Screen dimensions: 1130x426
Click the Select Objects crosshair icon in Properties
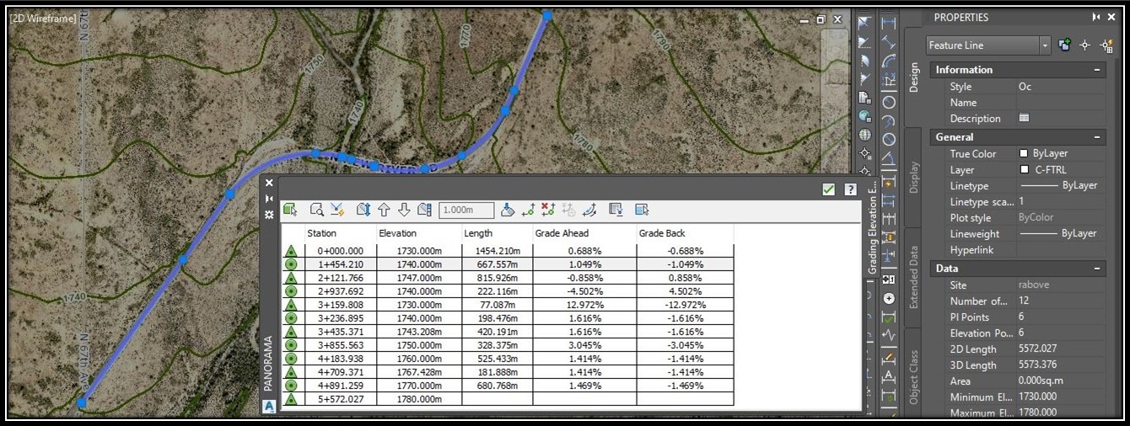[x=1085, y=45]
